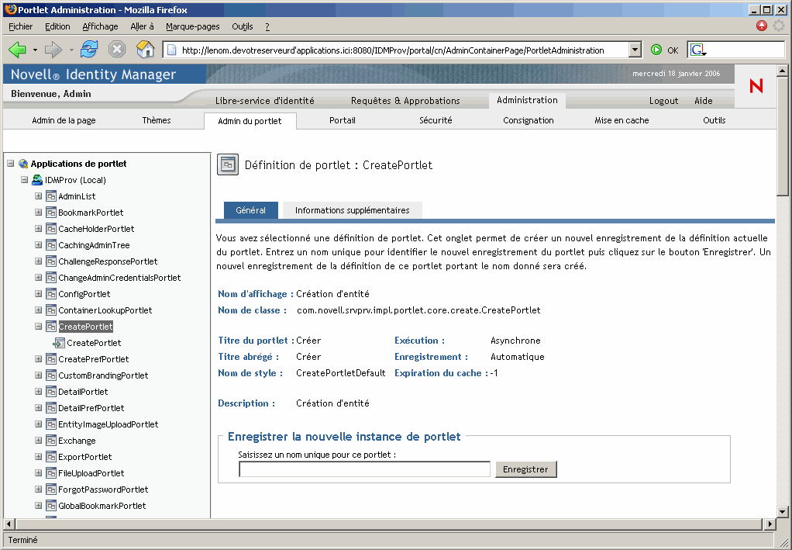Expand the BookmarkPortlet tree node
This screenshot has width=792, height=550.
tap(39, 213)
